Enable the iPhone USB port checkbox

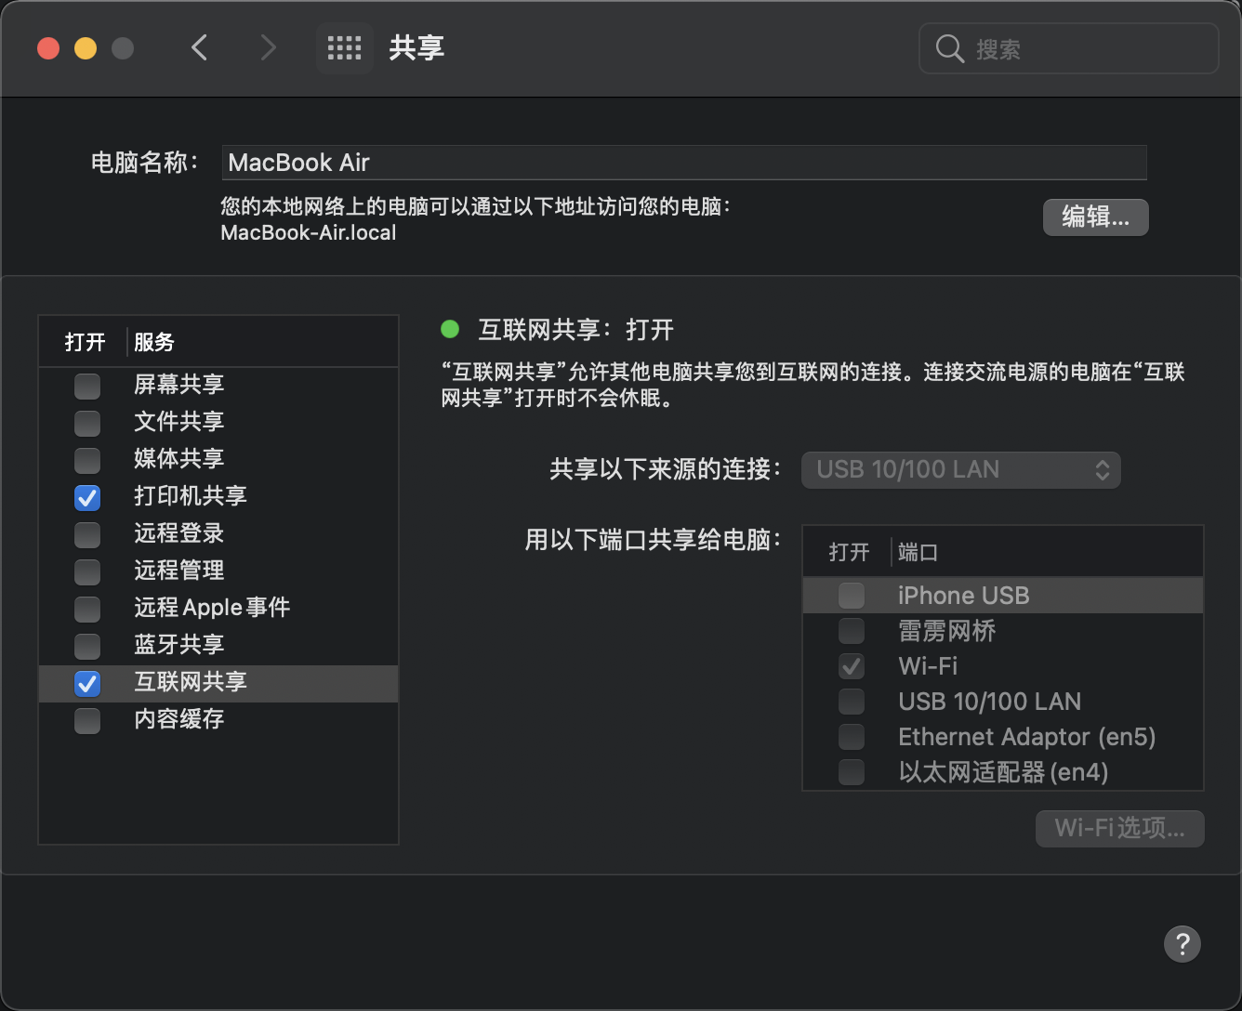click(852, 595)
